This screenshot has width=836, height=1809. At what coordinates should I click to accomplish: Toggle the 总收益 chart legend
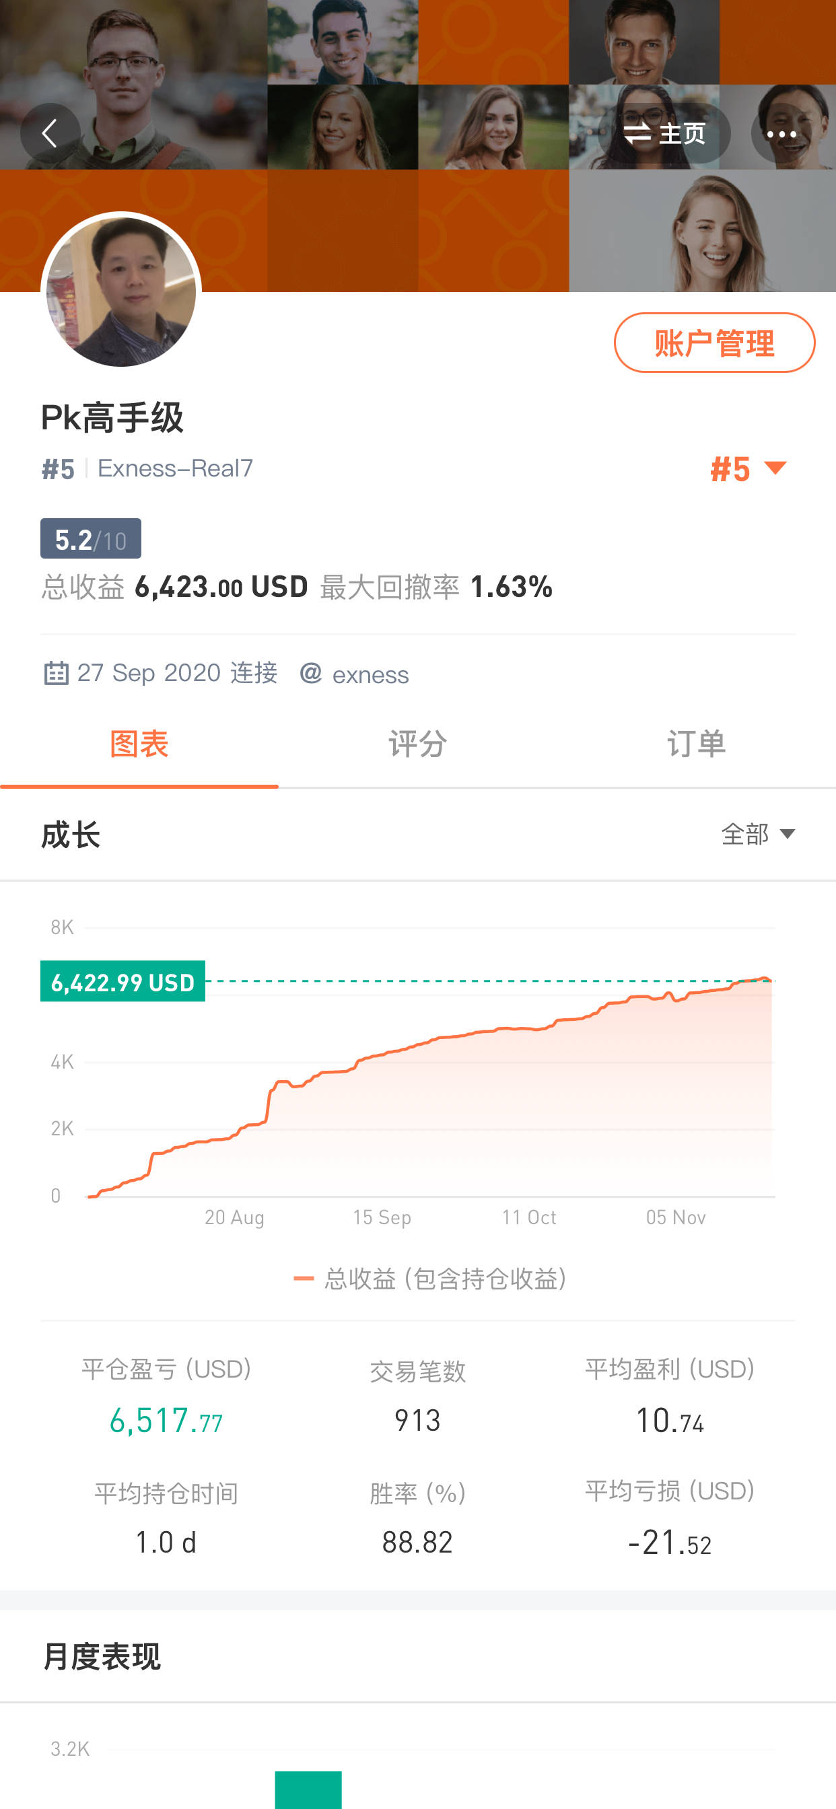coord(430,1279)
